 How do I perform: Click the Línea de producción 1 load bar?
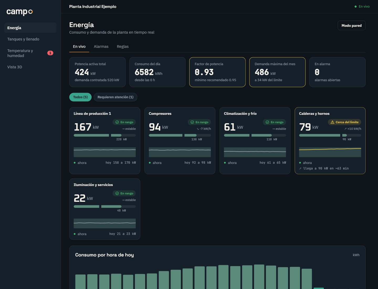(105, 135)
